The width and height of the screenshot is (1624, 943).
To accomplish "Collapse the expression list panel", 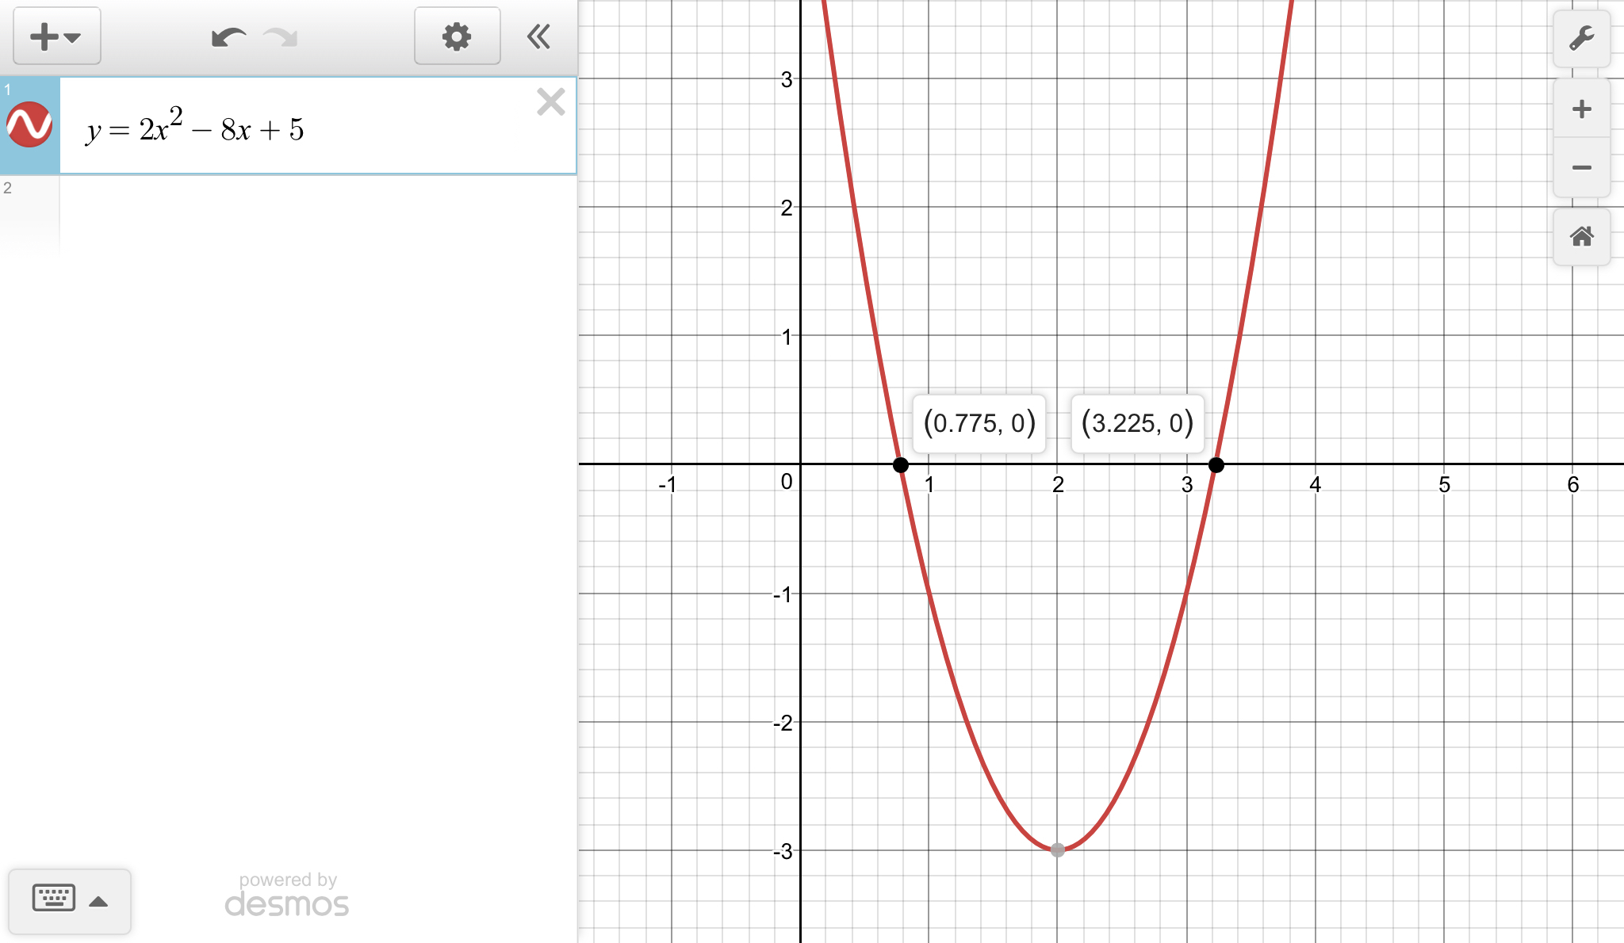I will click(539, 36).
